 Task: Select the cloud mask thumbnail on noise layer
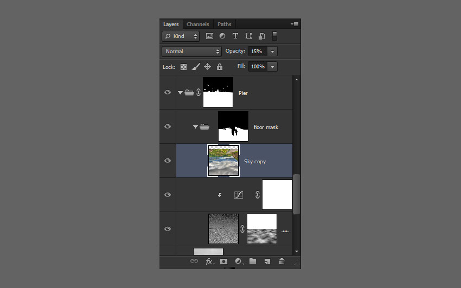click(x=262, y=229)
